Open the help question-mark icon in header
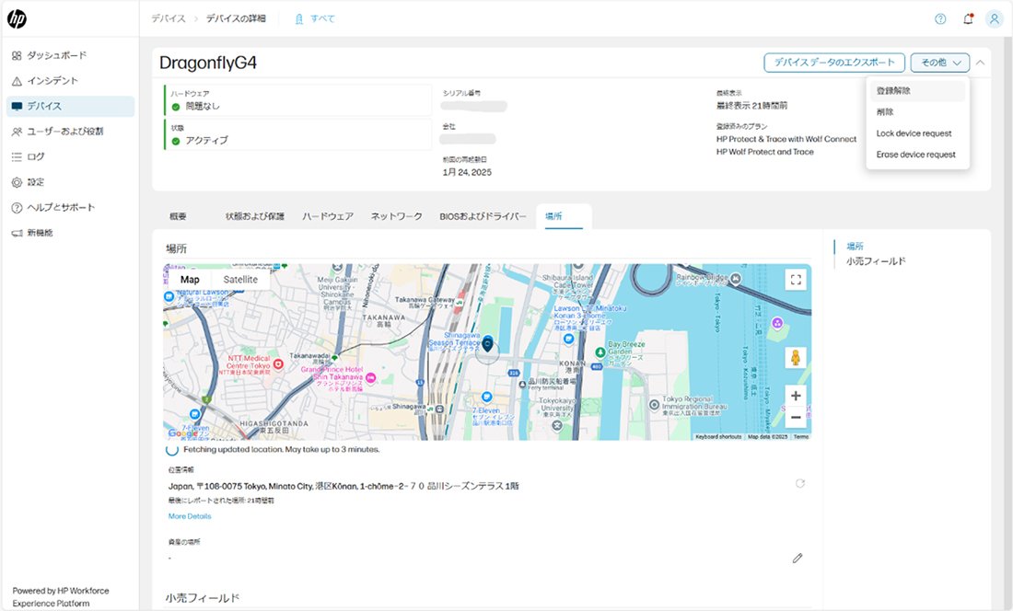Screen dimensions: 1013x611 point(940,18)
